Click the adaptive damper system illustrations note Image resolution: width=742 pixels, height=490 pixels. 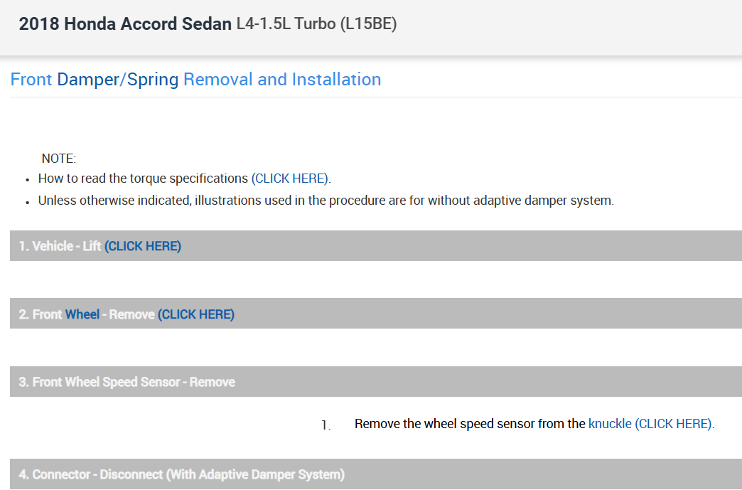326,201
